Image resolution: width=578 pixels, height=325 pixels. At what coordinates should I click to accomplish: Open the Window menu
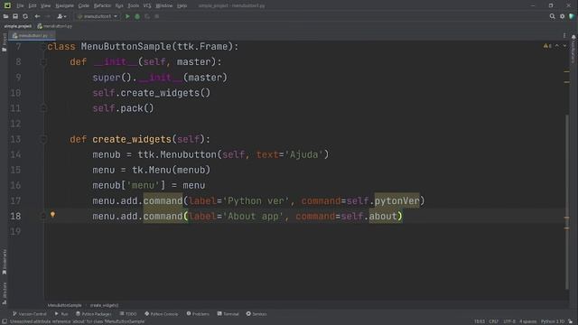click(164, 5)
